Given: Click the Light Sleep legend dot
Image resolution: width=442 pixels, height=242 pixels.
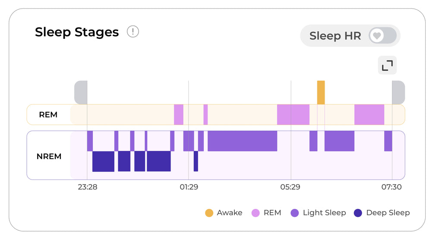Looking at the screenshot, I should click(295, 213).
